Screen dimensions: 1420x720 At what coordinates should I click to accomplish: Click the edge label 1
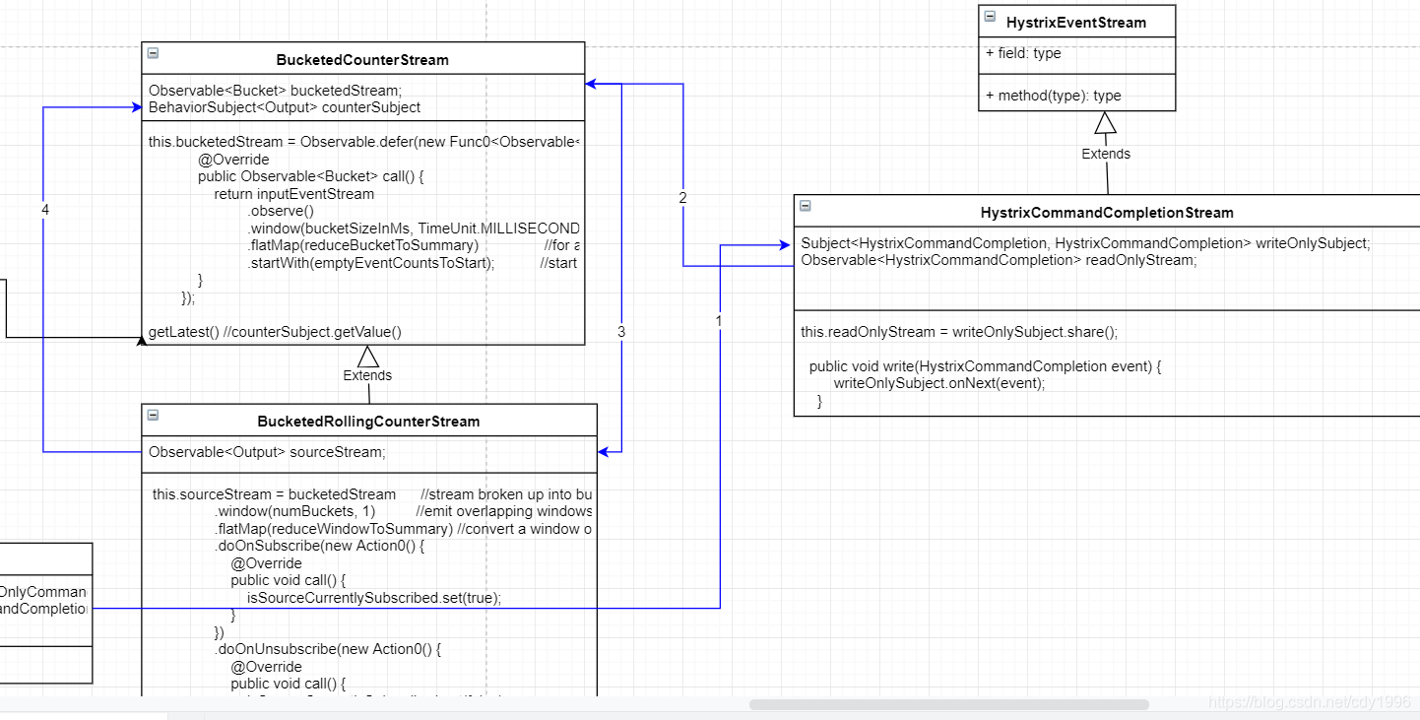(x=719, y=321)
